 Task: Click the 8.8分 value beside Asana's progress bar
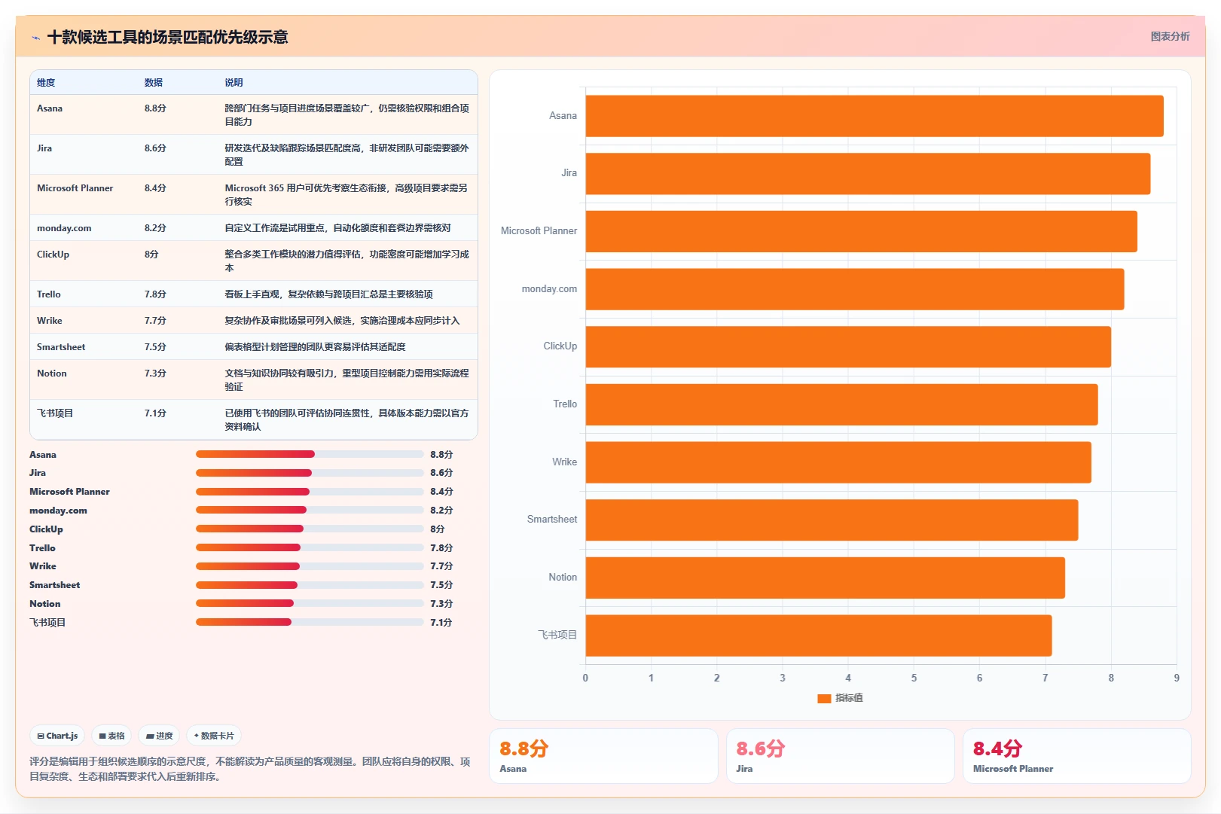[441, 455]
